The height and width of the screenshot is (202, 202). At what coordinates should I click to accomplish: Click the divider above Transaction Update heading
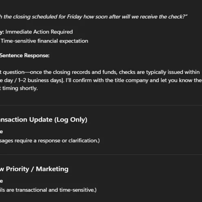(x=101, y=105)
